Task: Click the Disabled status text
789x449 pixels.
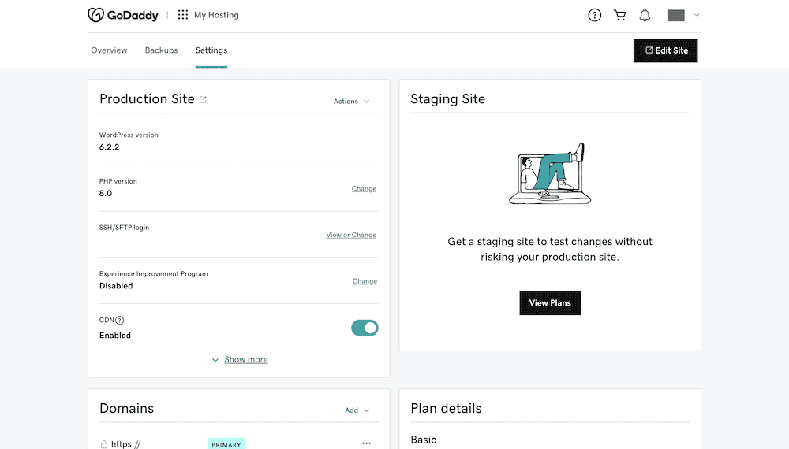Action: coord(116,286)
